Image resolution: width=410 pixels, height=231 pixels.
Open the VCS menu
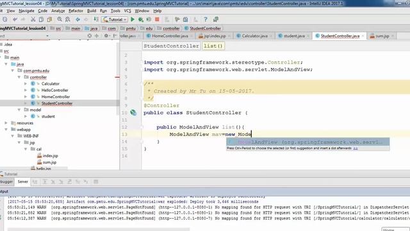pyautogui.click(x=127, y=11)
